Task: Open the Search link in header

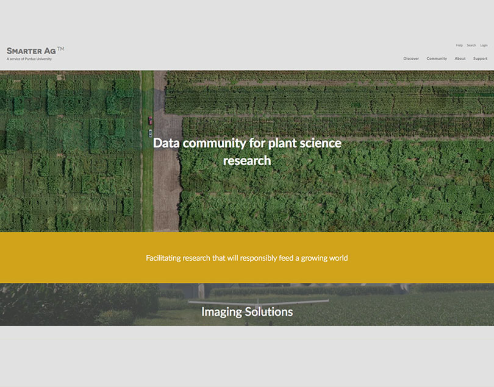Action: (471, 45)
